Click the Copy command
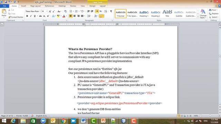The height and width of the screenshot is (124, 221). [x=12, y=14]
